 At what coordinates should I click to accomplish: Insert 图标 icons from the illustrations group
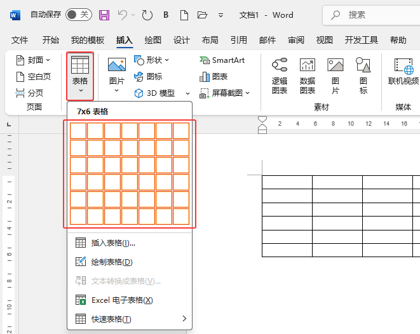(x=148, y=77)
